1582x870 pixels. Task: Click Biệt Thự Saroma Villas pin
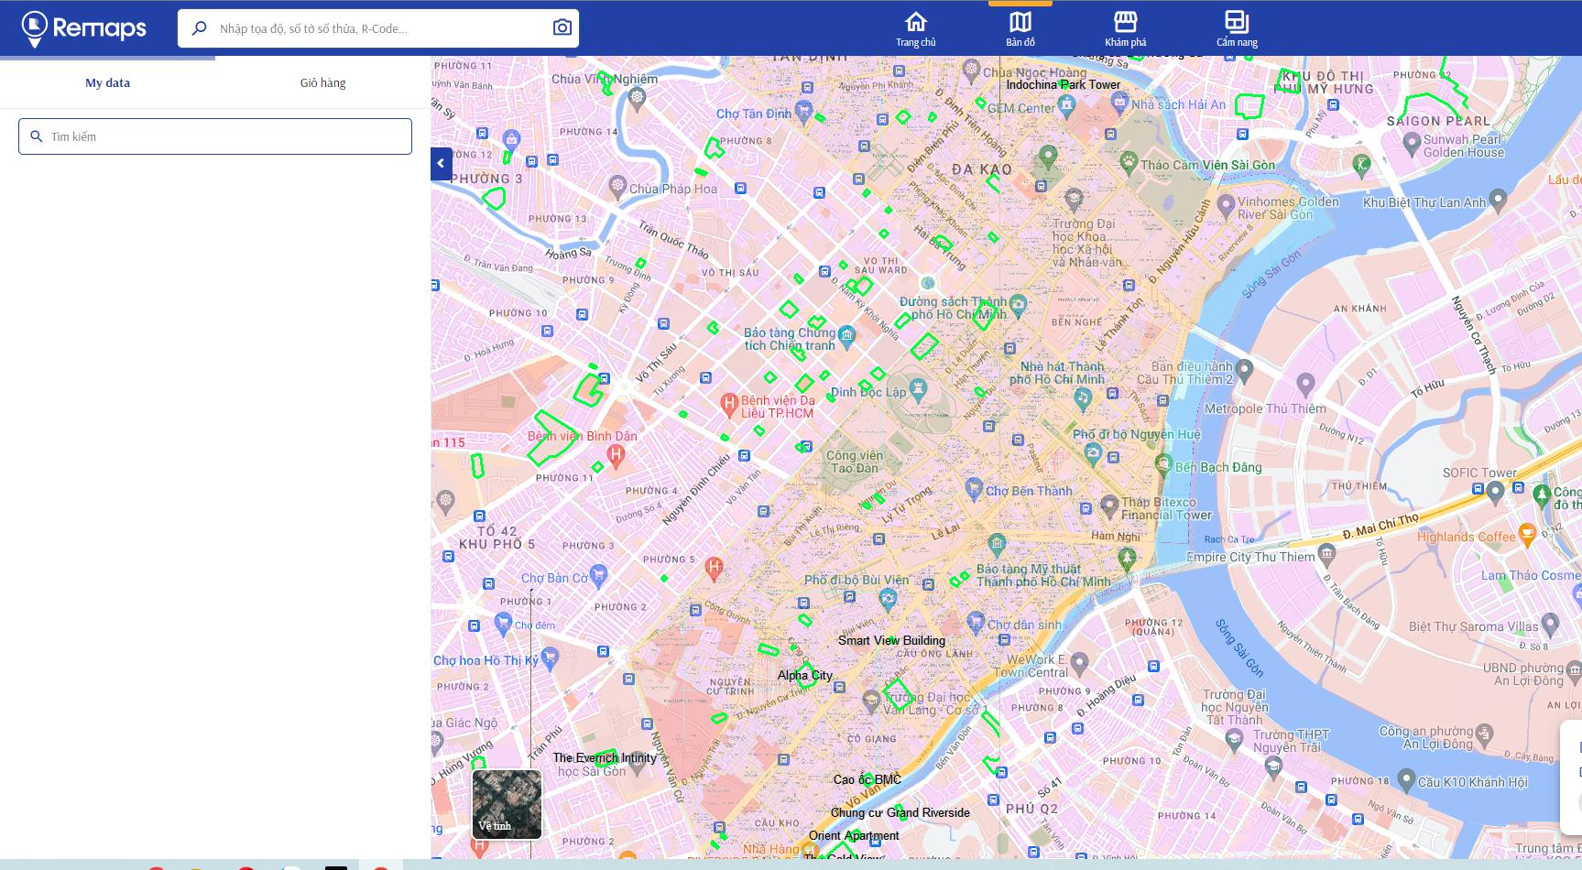pos(1550,625)
